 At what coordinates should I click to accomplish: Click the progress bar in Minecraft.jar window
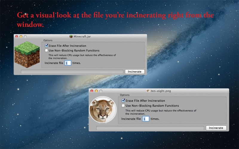click(x=72, y=72)
